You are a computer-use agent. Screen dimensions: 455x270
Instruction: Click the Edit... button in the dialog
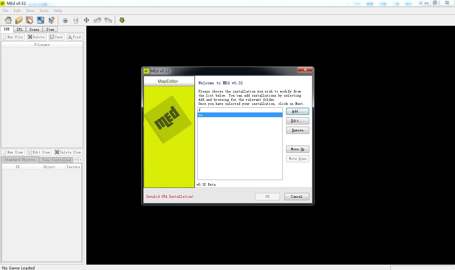(x=298, y=121)
